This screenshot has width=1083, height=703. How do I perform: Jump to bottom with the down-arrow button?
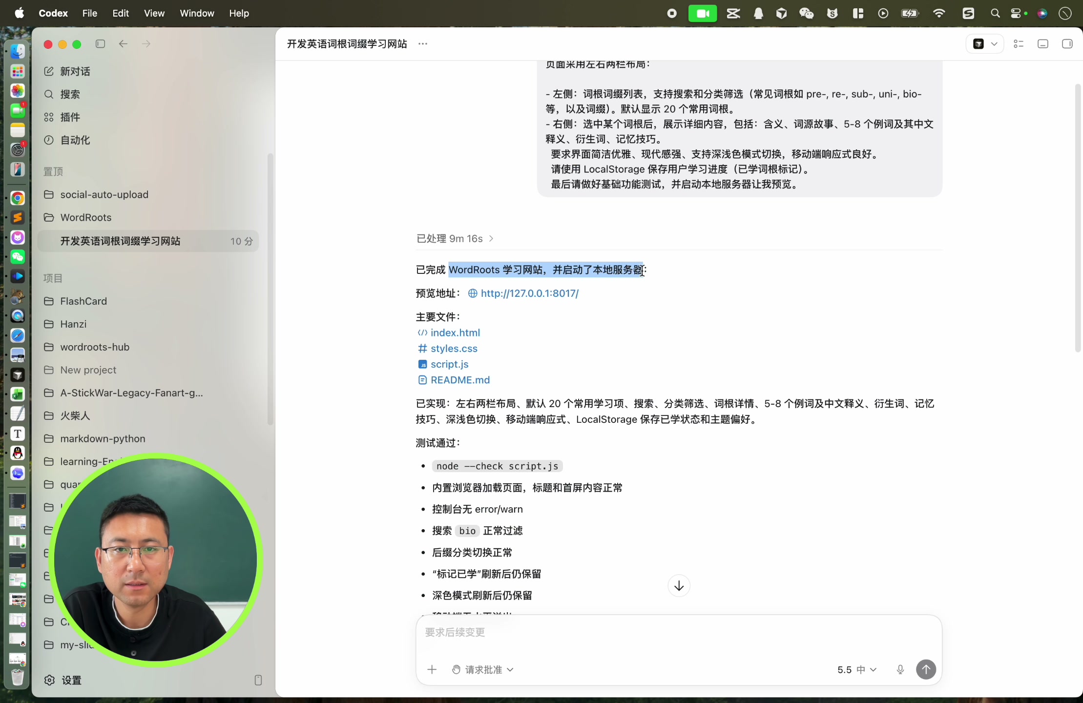tap(679, 586)
